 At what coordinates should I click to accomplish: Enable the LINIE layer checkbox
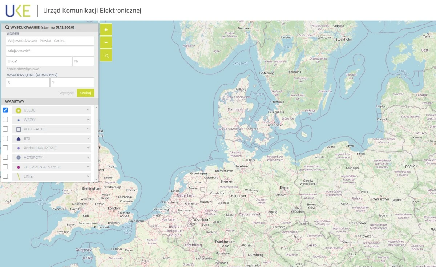tap(5, 176)
